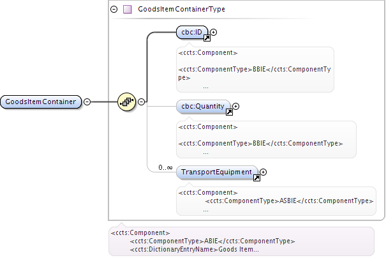Click the GoodsItemContainerType title label
Screen dimensions: 386x258
click(x=172, y=10)
